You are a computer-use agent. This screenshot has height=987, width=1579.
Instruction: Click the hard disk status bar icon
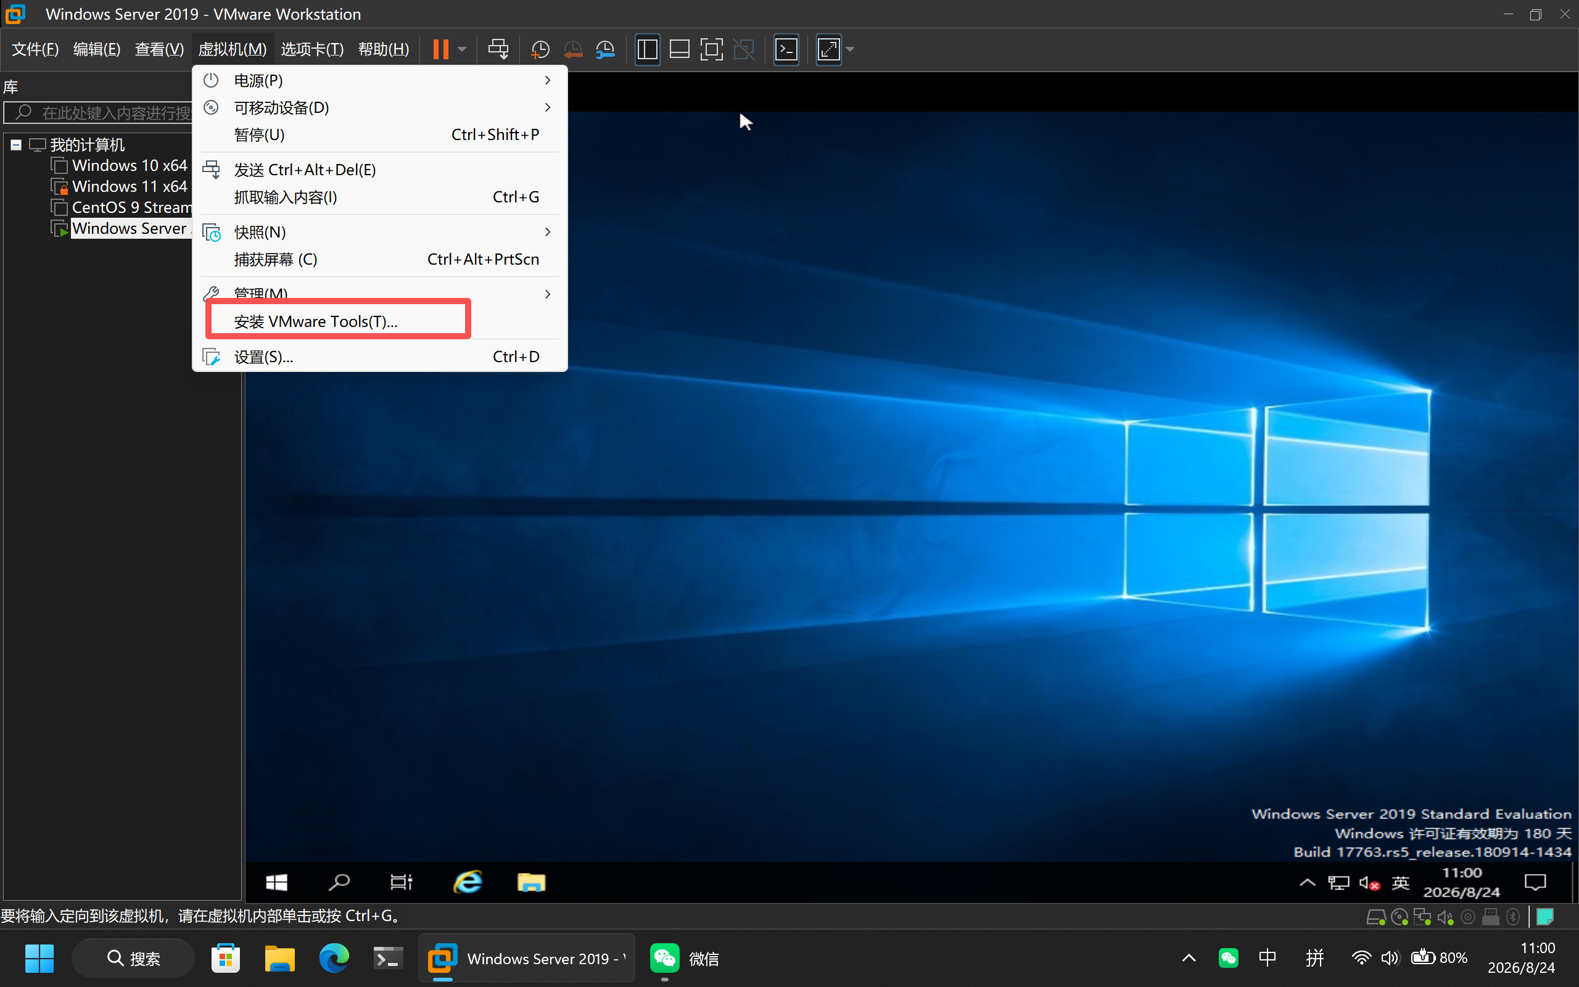coord(1375,917)
